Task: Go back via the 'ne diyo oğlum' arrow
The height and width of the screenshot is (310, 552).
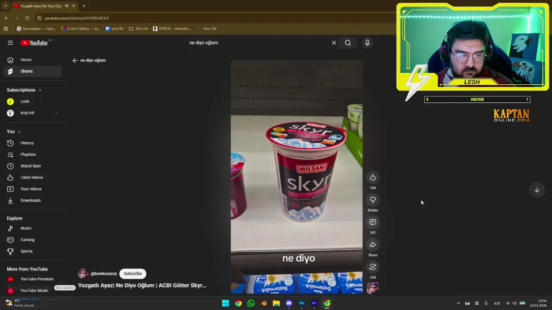Action: (75, 60)
